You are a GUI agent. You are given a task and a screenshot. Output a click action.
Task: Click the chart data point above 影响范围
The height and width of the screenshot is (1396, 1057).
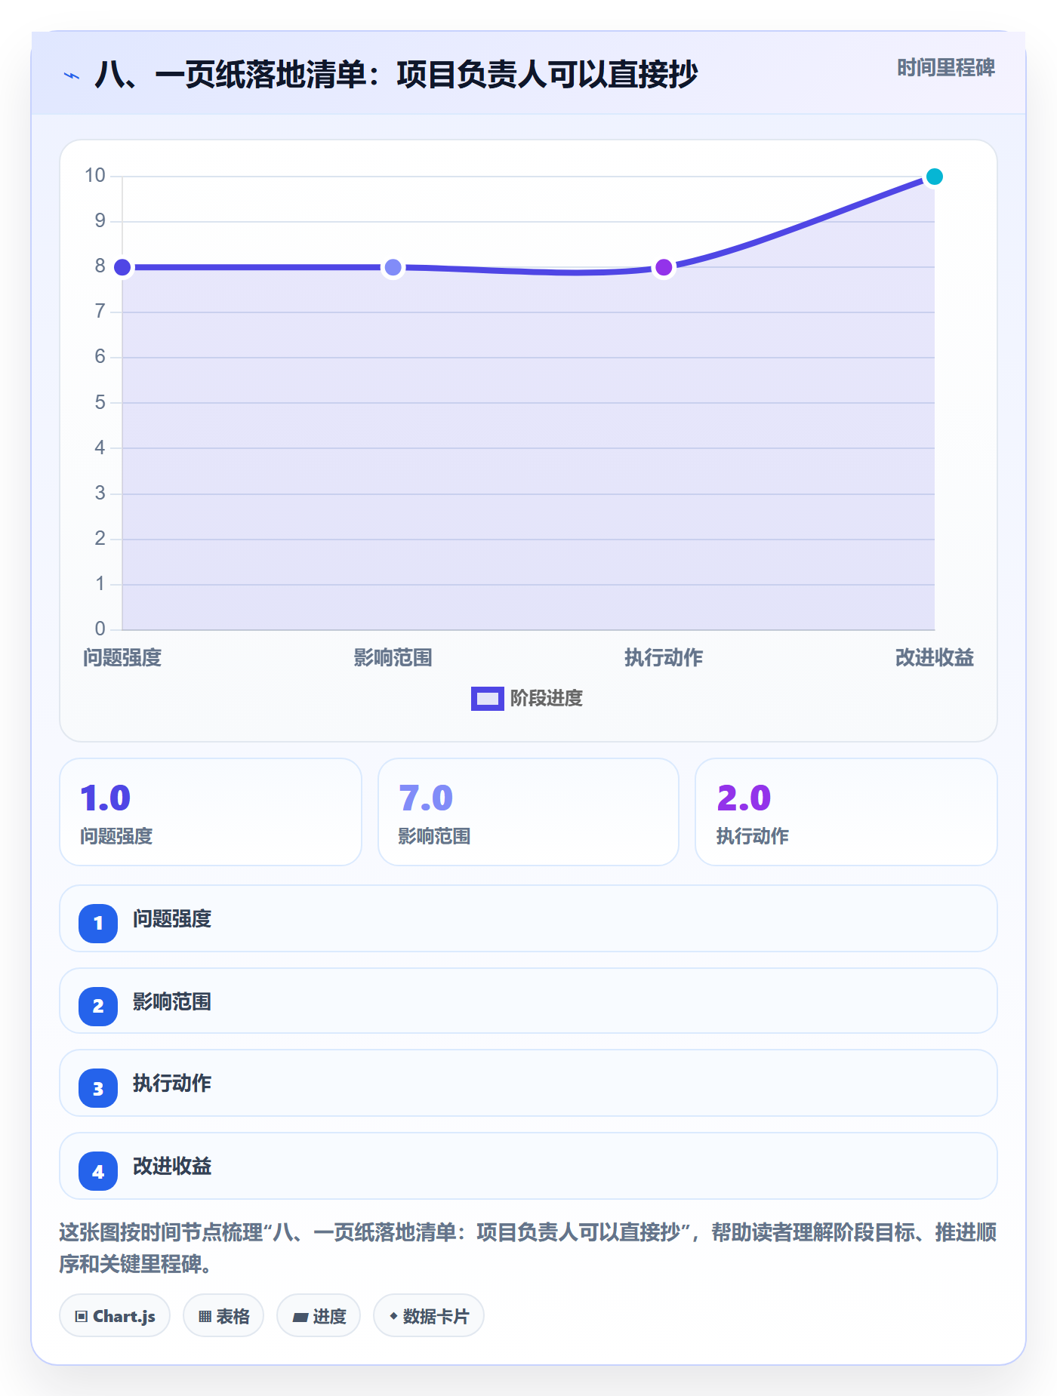tap(393, 267)
